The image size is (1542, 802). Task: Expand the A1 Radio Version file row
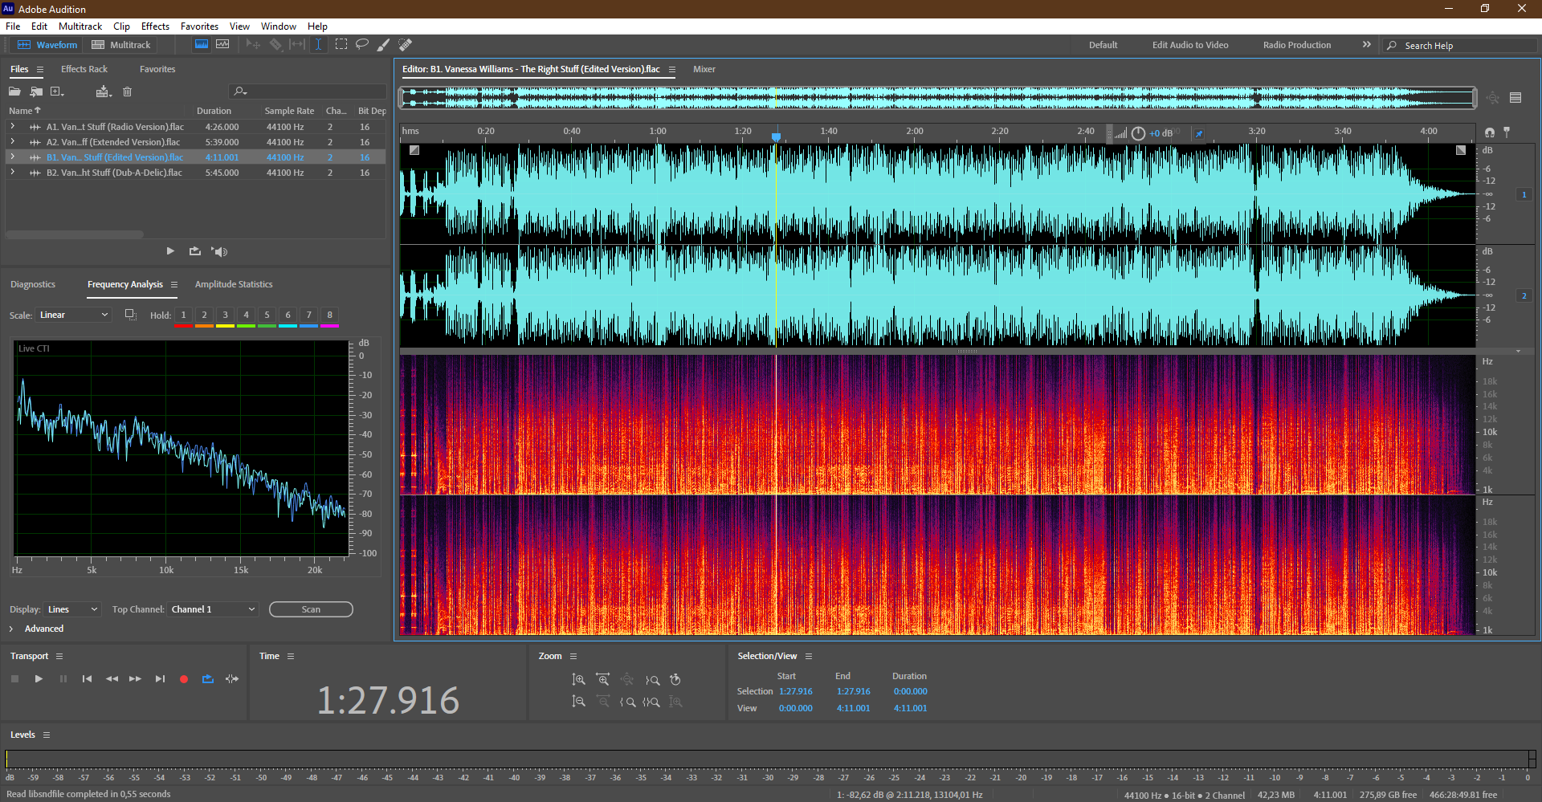pos(12,127)
